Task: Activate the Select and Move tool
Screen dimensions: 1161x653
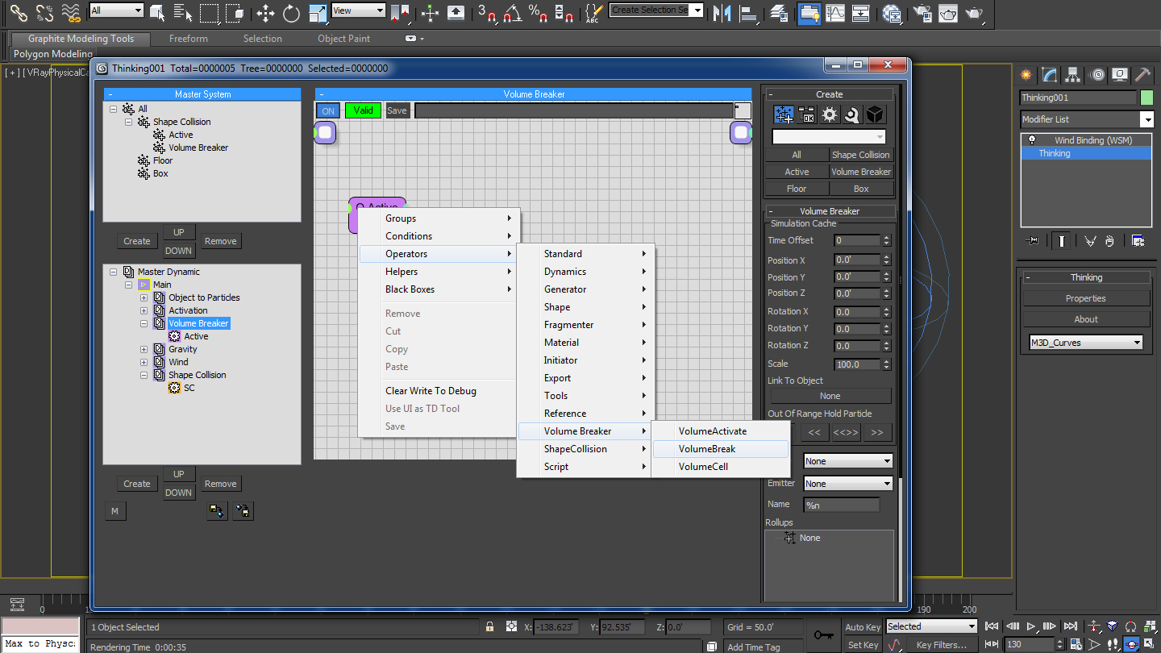Action: coord(265,12)
